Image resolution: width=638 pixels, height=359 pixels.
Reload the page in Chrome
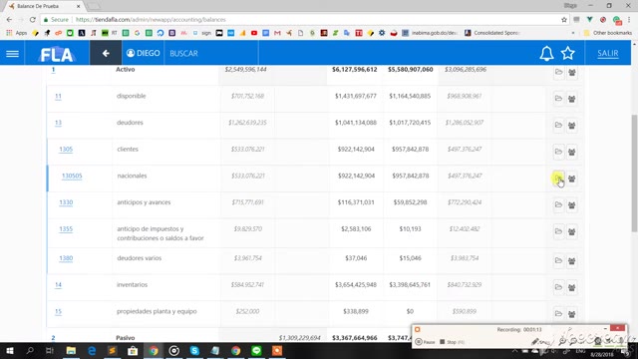click(32, 20)
